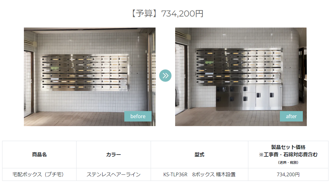The width and height of the screenshot is (331, 183).
Task: Click the green label on the before-photo mailbox
Action: coord(55,68)
